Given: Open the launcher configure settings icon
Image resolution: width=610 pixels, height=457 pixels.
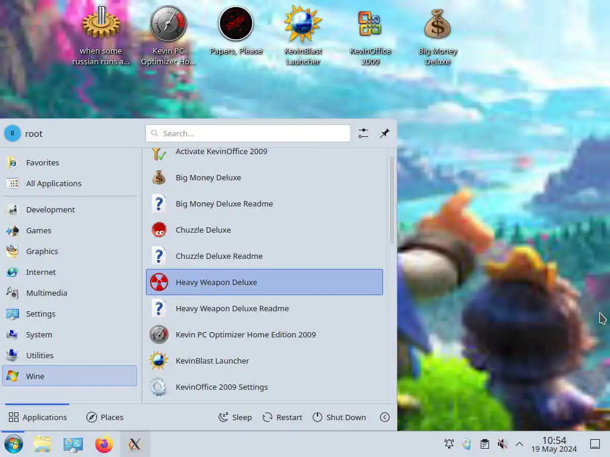Looking at the screenshot, I should 363,133.
